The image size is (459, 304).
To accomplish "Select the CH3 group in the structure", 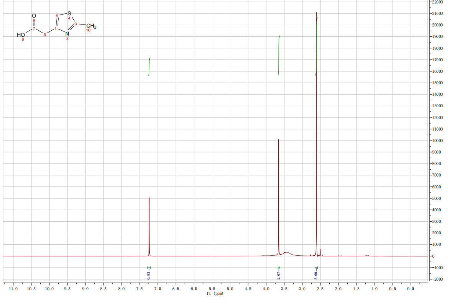I will [91, 26].
